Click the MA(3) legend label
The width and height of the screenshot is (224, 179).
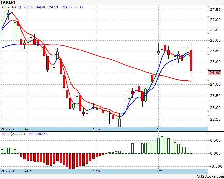point(16,7)
